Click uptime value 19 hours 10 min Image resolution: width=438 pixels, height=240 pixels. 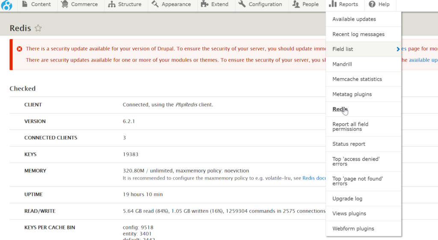(143, 194)
